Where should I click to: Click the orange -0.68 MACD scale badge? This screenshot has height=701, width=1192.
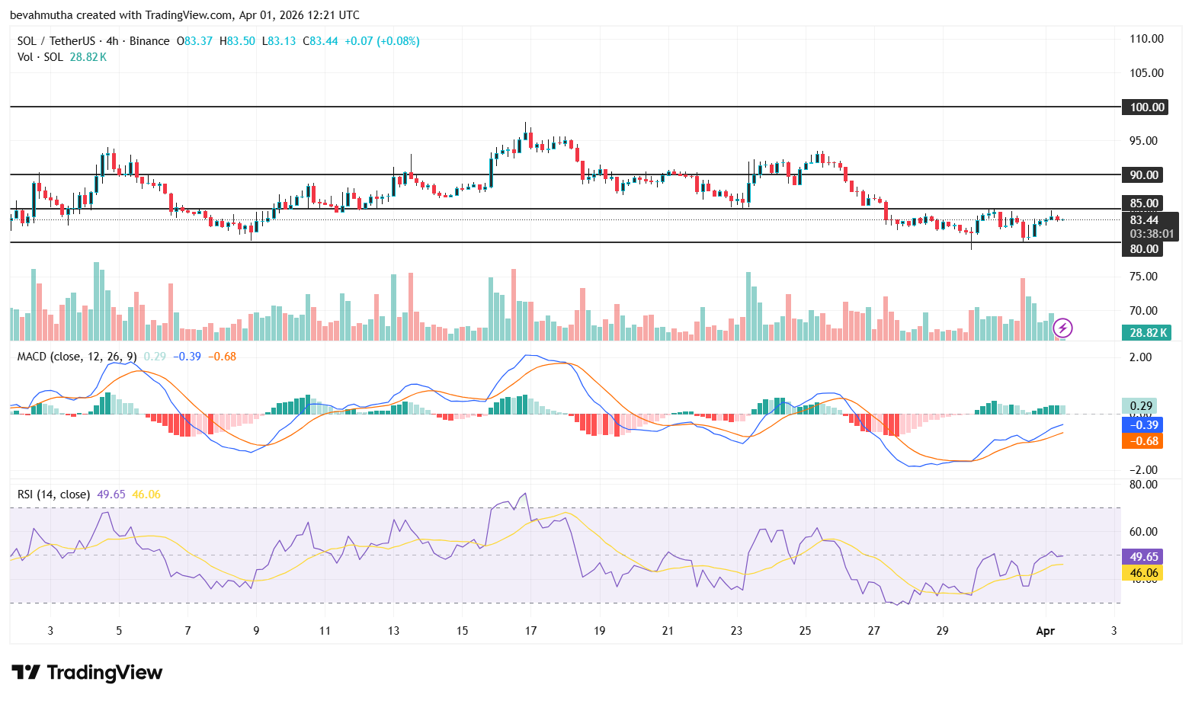click(1142, 441)
